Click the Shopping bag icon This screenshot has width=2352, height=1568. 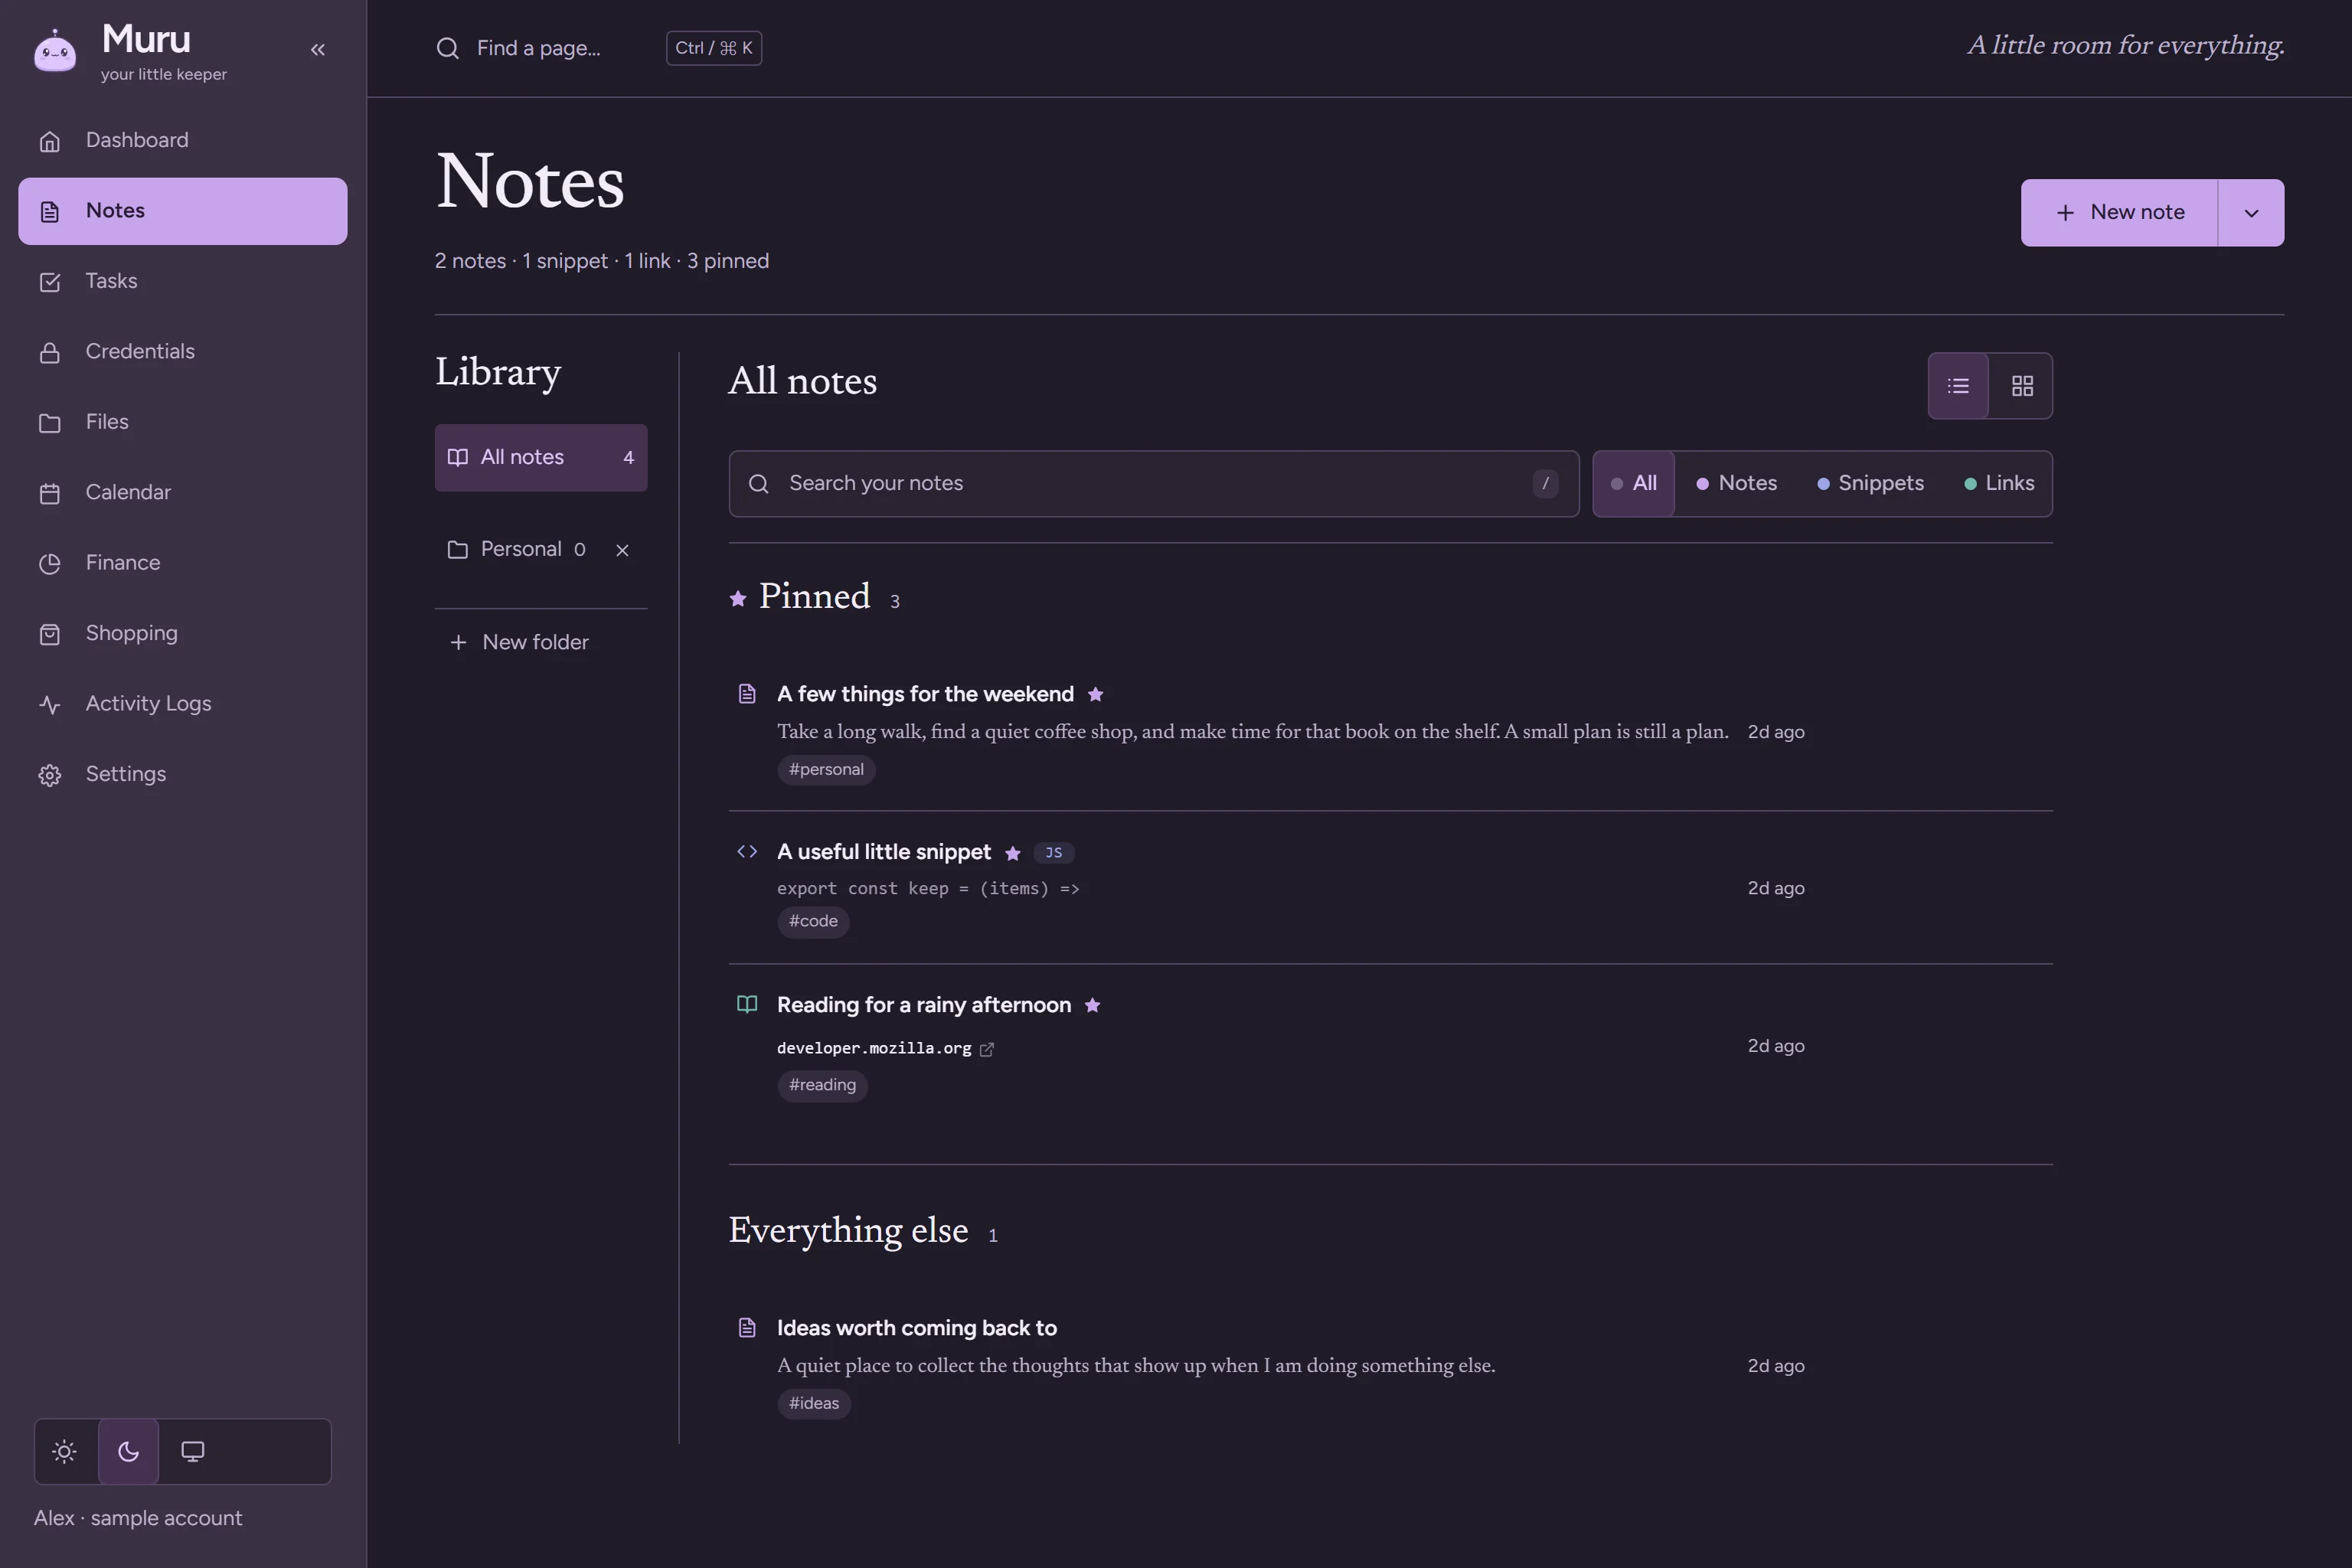click(50, 635)
